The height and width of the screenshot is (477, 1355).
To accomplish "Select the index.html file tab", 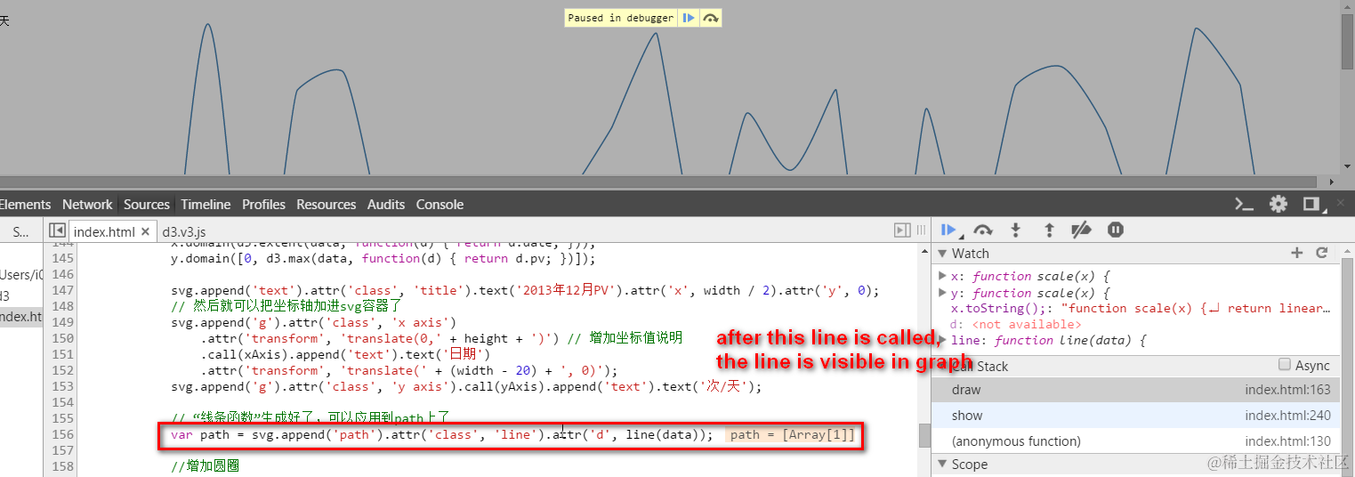I will point(104,231).
